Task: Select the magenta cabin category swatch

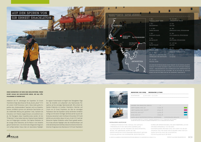Action: point(186,110)
